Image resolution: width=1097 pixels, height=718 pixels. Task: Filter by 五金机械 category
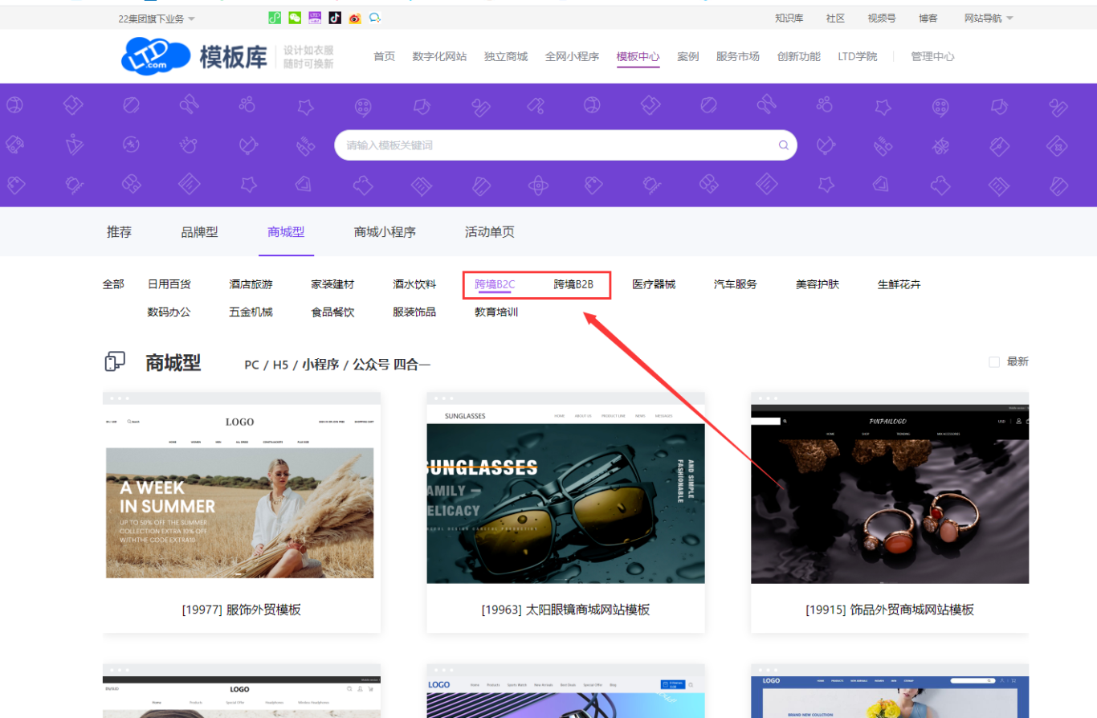pyautogui.click(x=251, y=312)
